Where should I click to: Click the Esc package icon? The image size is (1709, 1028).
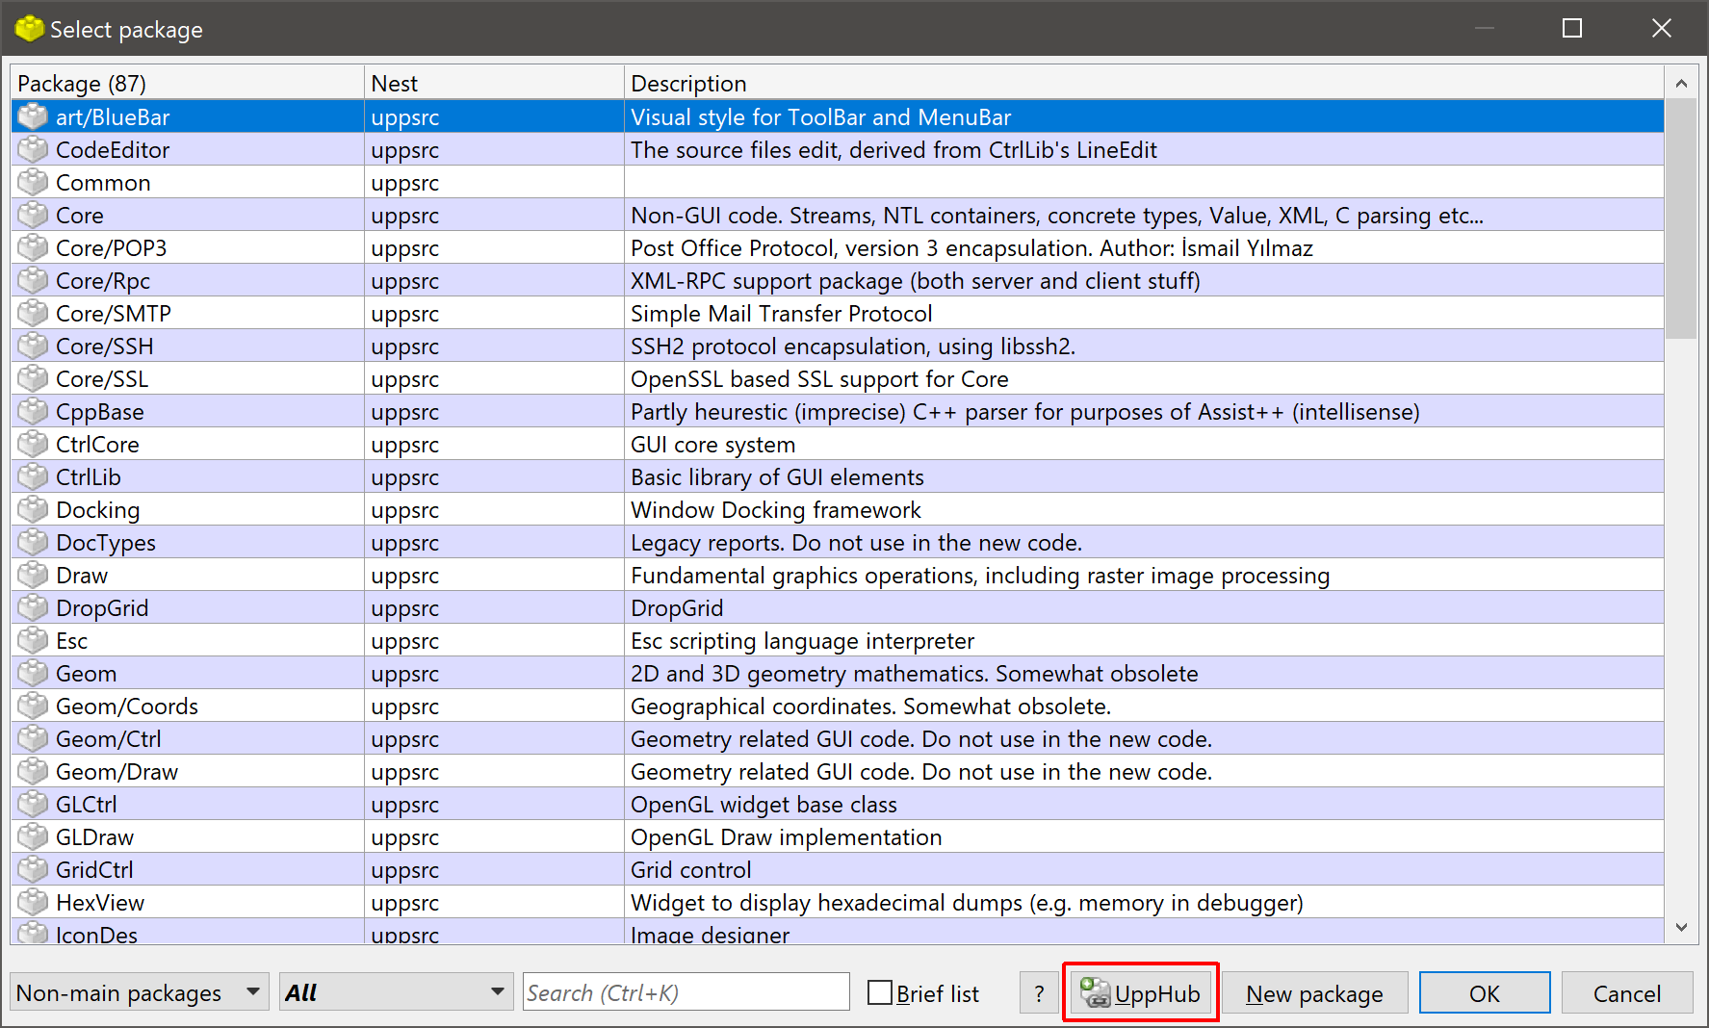tap(33, 640)
